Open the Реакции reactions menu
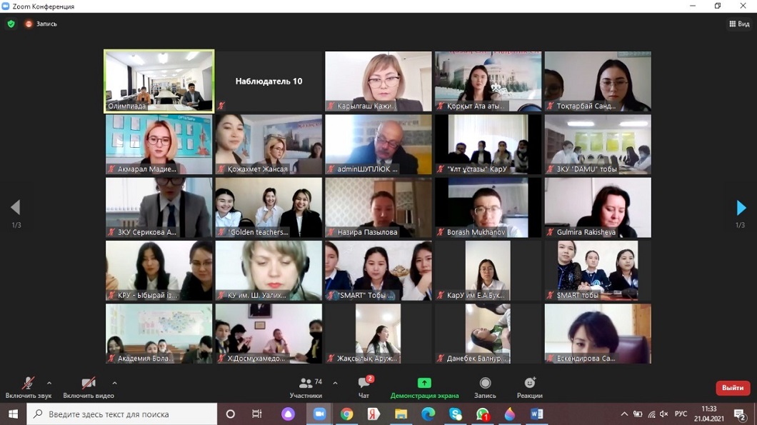Image resolution: width=757 pixels, height=425 pixels. click(529, 387)
